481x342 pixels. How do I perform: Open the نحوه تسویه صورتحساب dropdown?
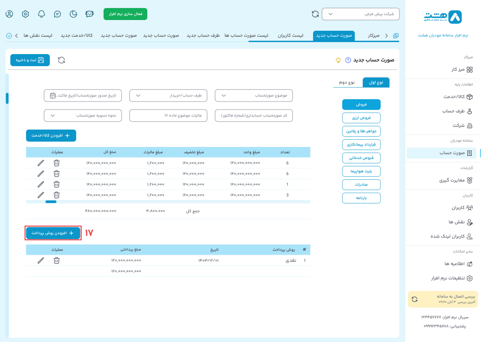83,116
